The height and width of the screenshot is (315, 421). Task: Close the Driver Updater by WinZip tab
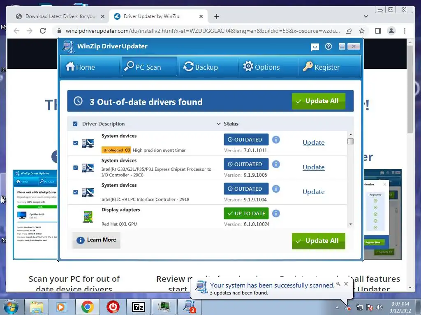201,16
